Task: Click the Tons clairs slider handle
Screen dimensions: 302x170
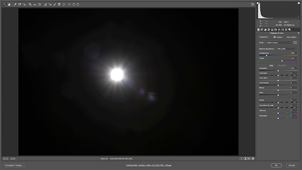Action: [278, 80]
